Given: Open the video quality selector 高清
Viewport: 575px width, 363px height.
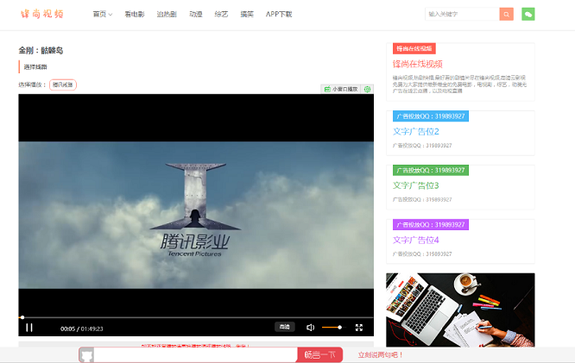Looking at the screenshot, I should [284, 328].
